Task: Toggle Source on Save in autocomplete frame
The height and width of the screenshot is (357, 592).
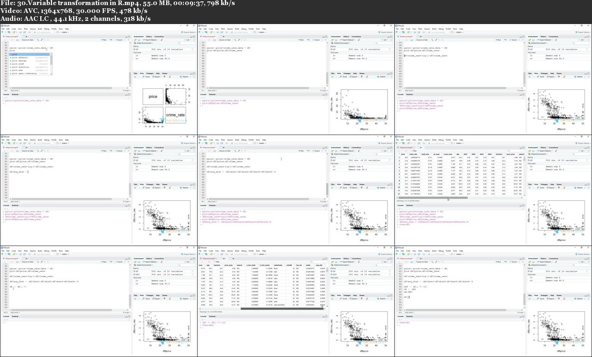Action: [x=27, y=40]
